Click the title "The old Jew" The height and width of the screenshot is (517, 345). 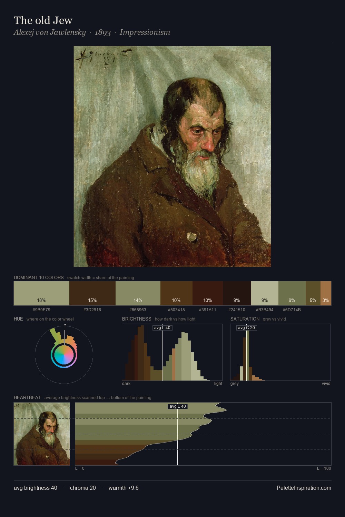click(x=43, y=20)
